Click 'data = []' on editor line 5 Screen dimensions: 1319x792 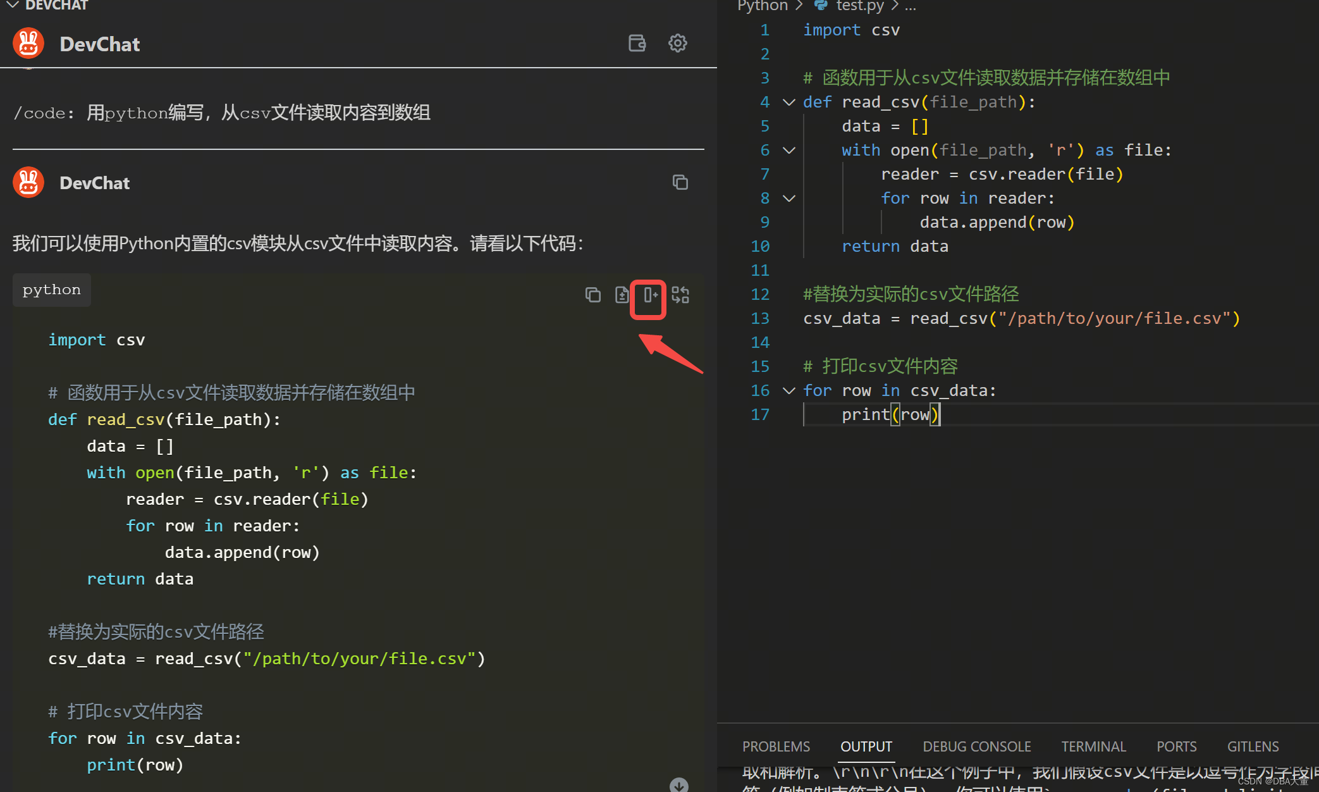(x=885, y=126)
